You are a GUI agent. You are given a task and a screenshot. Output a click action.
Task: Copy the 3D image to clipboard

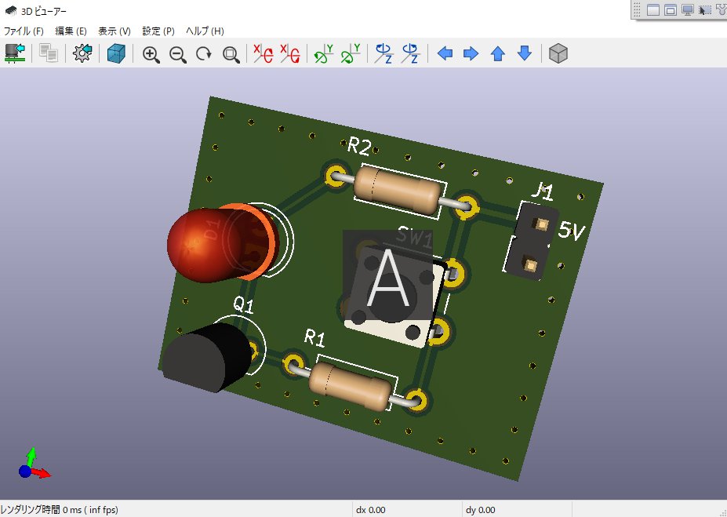[x=49, y=53]
